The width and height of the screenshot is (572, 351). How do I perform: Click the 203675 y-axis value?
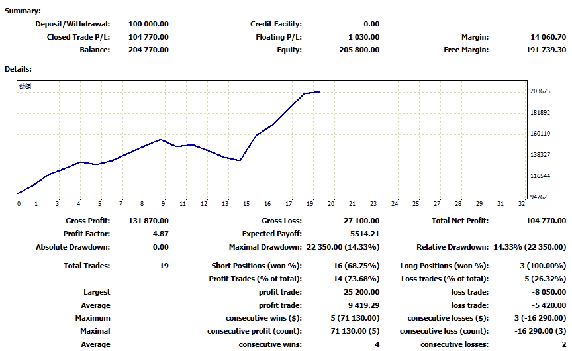[x=540, y=91]
